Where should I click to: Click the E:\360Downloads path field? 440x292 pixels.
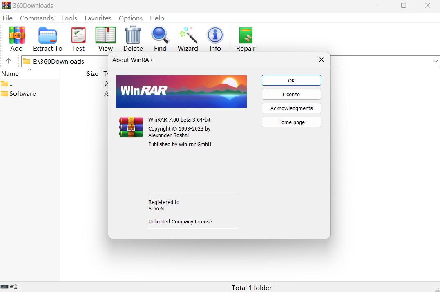click(x=65, y=61)
